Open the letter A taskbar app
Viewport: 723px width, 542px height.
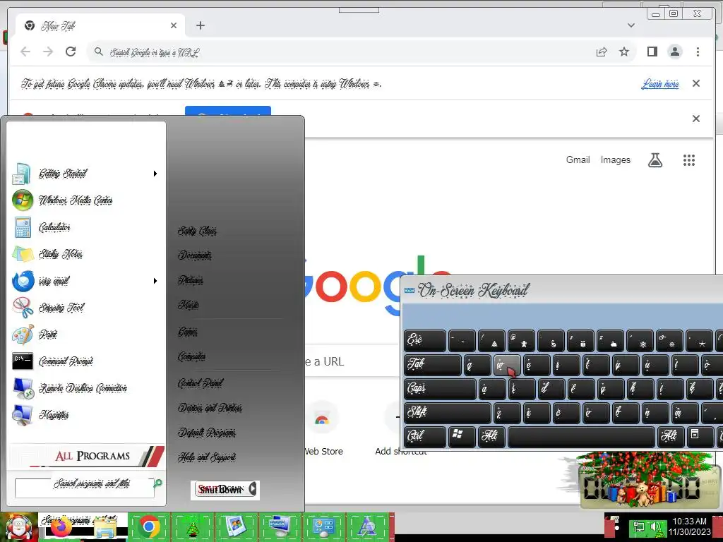point(367,526)
